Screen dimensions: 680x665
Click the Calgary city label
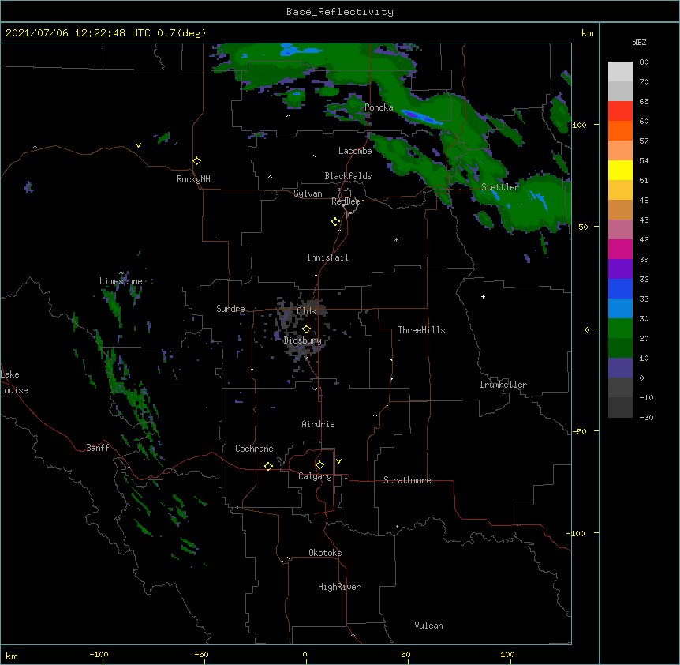(315, 476)
